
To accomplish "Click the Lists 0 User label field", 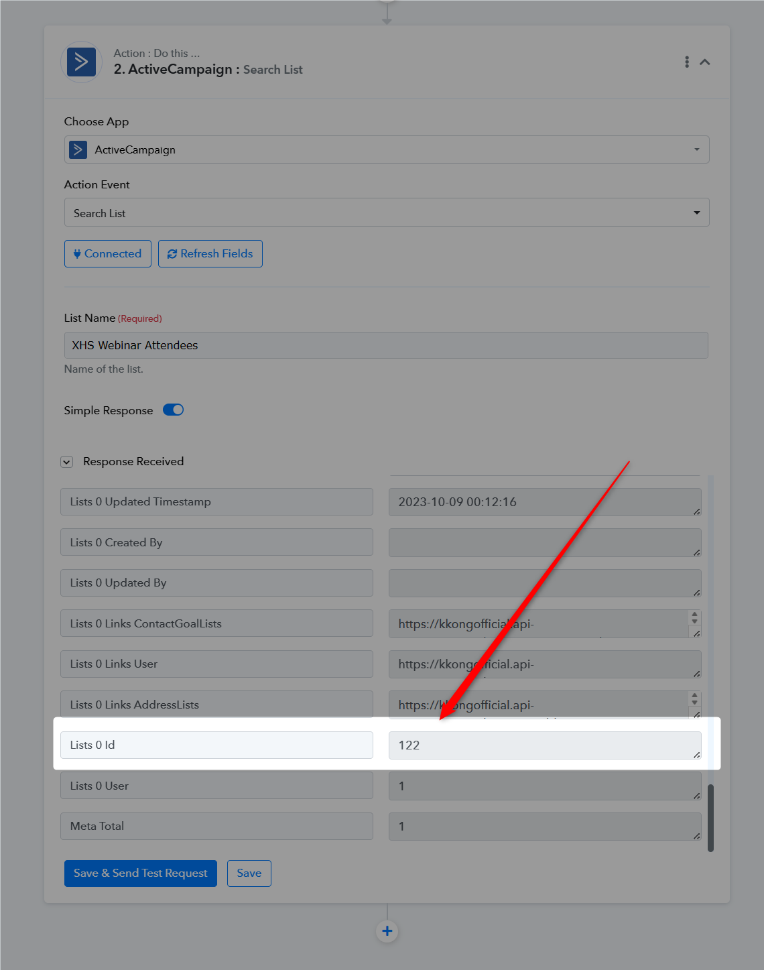I will (216, 786).
